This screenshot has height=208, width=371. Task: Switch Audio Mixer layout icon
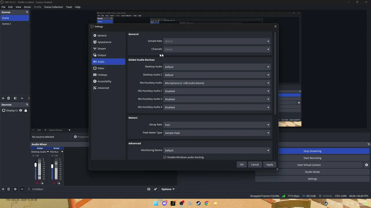(149, 189)
